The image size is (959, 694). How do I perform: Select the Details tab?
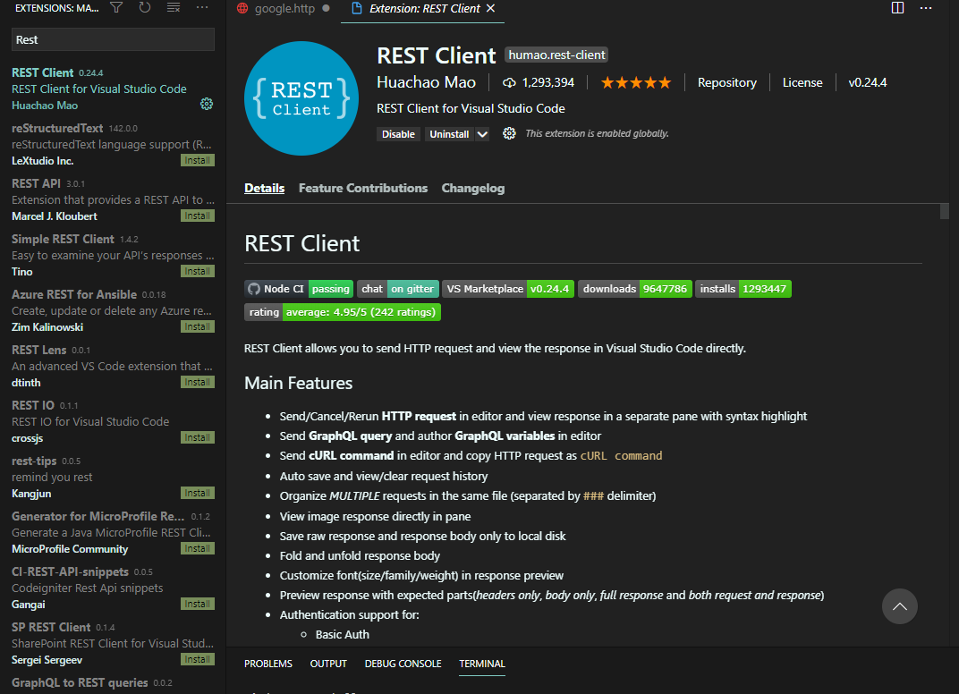coord(264,189)
